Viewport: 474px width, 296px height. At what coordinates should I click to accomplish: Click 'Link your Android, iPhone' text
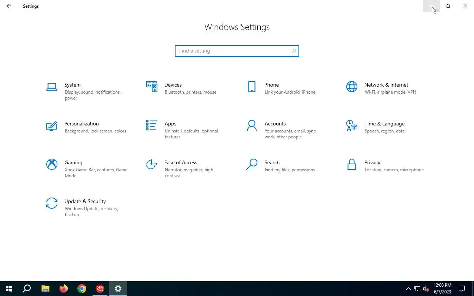290,92
